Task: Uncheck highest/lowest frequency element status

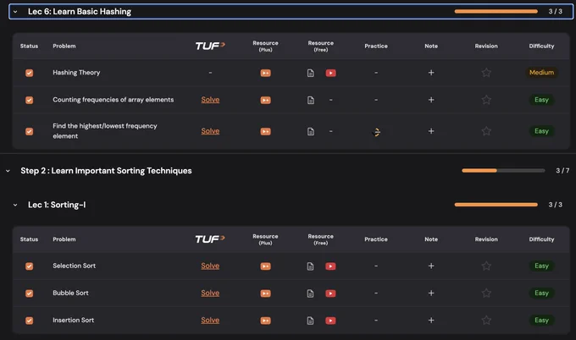Action: click(x=30, y=131)
